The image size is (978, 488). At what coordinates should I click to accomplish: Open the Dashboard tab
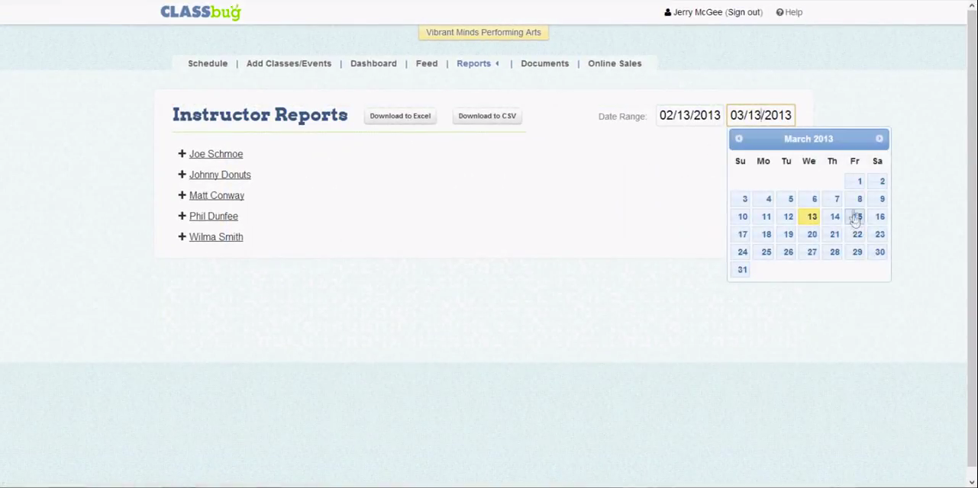pyautogui.click(x=373, y=63)
